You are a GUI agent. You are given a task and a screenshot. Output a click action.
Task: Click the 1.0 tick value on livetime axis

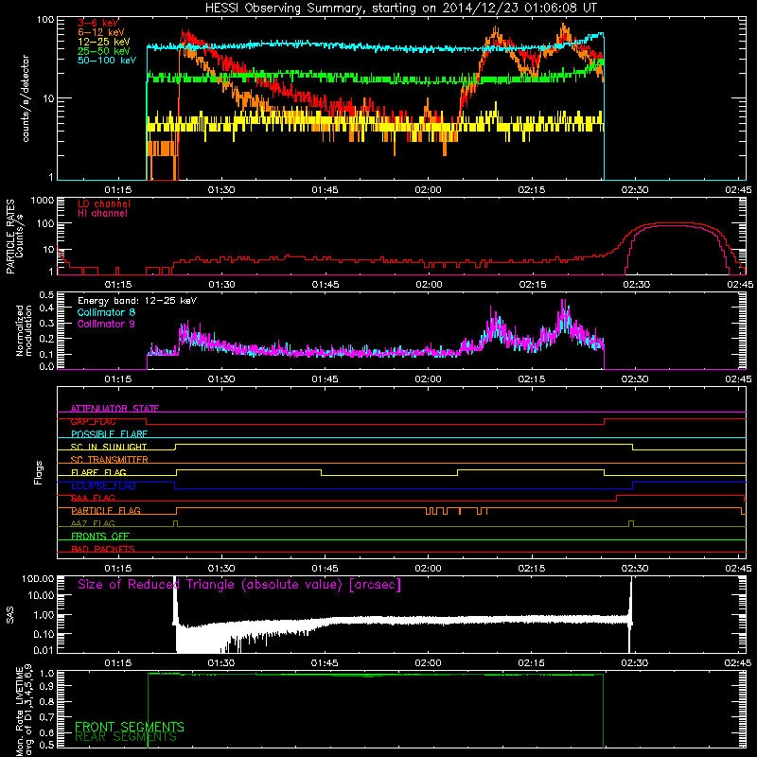tap(48, 673)
